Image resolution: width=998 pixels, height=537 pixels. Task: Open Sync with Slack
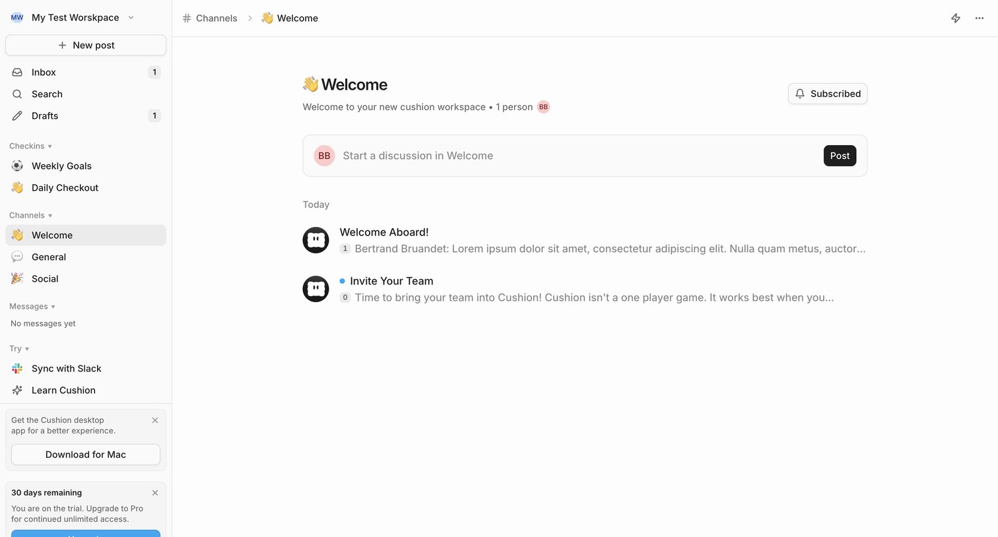[x=86, y=369]
